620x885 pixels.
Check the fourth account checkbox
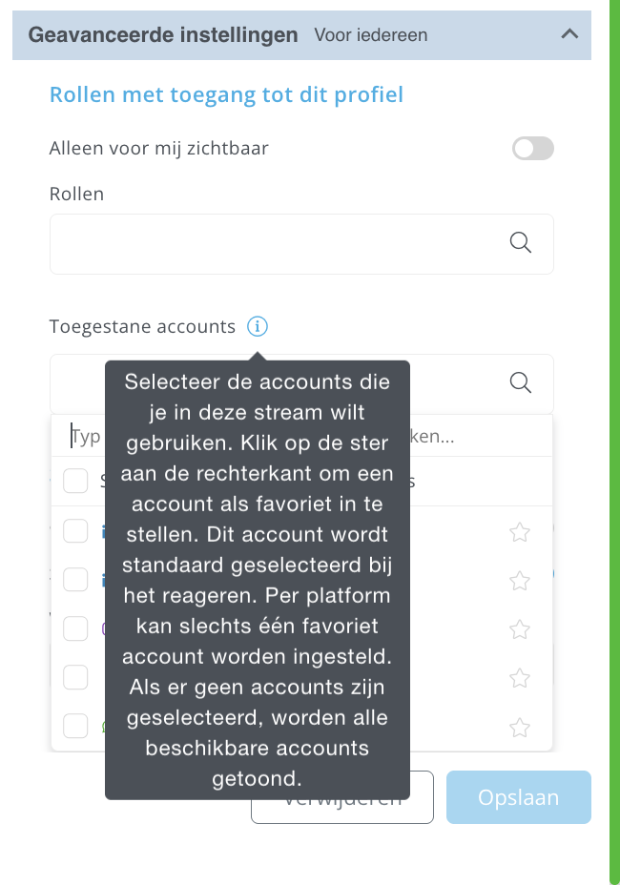point(75,677)
